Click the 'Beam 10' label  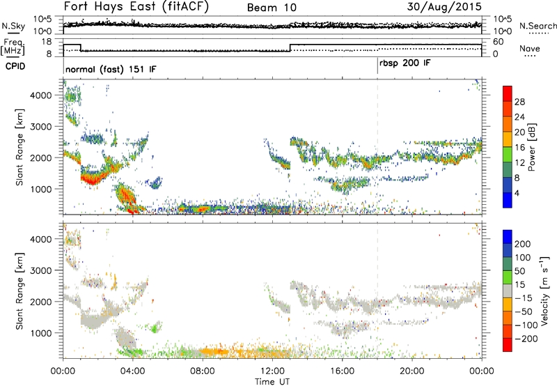(272, 8)
